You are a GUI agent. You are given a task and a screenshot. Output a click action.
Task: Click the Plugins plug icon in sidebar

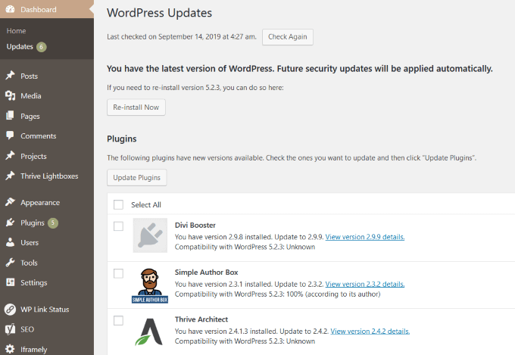[x=10, y=223]
